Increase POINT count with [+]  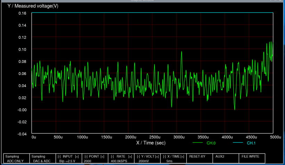102,157
